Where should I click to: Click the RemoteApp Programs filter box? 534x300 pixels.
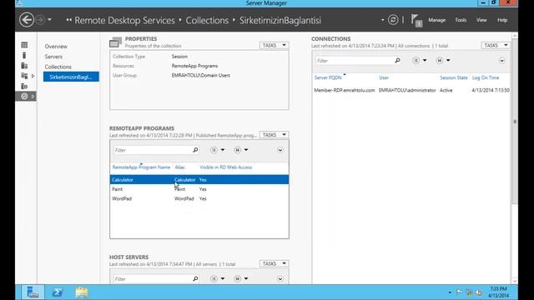tap(153, 150)
